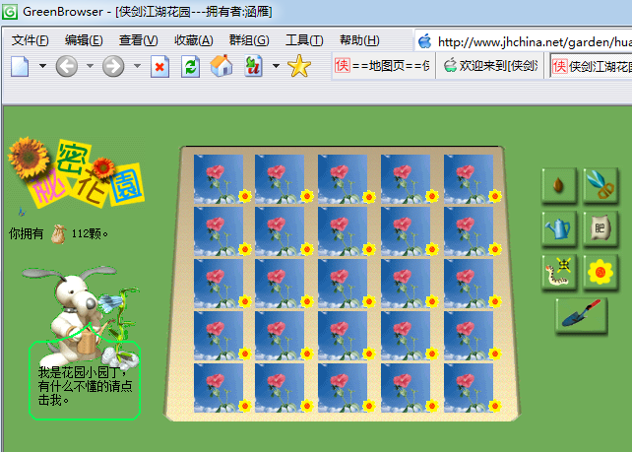Click the rose plot in third row, fifth column
Screen dimensions: 632x452
point(469,284)
